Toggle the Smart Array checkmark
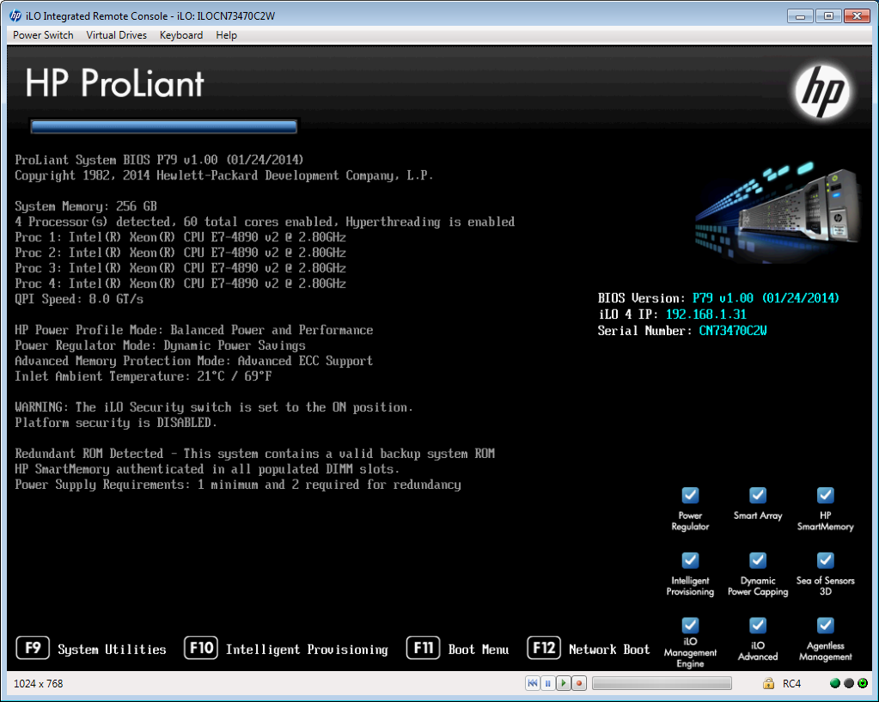The height and width of the screenshot is (702, 879). (757, 495)
